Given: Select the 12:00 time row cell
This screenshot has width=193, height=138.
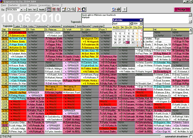Looking at the screenshot, I should [5, 87].
